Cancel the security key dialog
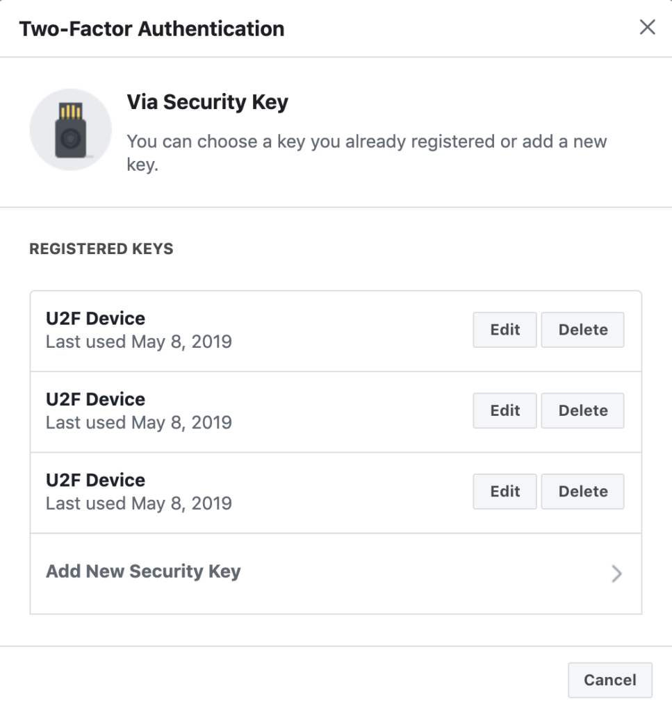This screenshot has height=711, width=672. 610,680
